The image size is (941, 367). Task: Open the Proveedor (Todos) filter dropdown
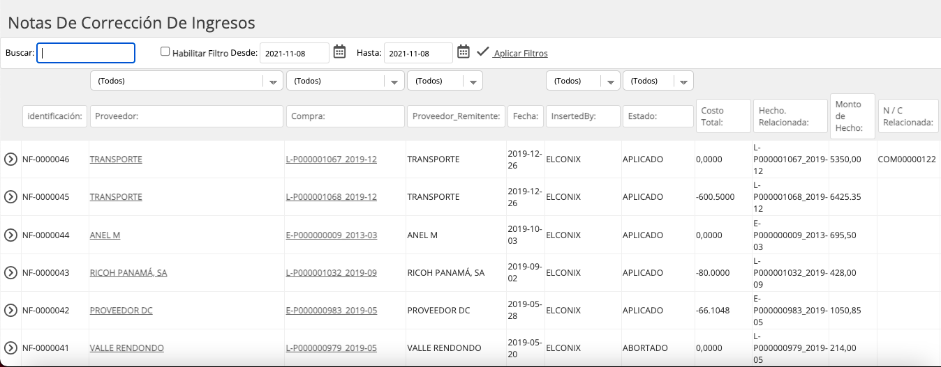click(x=186, y=81)
